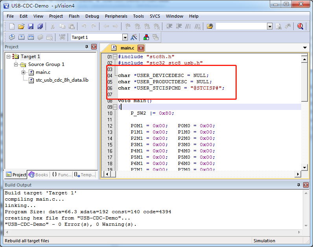This screenshot has height=247, width=313.
Task: Click the Copy icon in toolbar
Action: coord(62,26)
